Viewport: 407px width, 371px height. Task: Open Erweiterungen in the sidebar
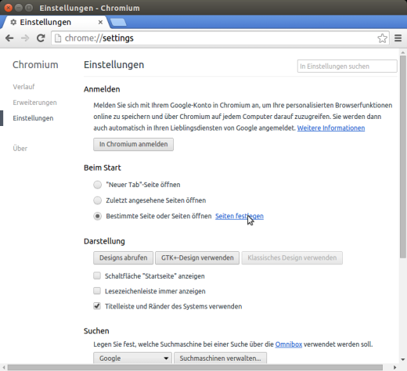[x=34, y=103]
